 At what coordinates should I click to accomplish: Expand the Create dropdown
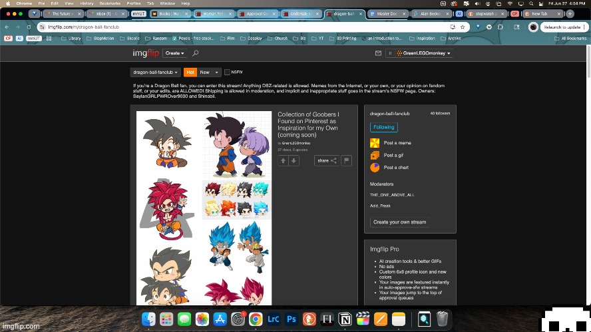tap(174, 53)
